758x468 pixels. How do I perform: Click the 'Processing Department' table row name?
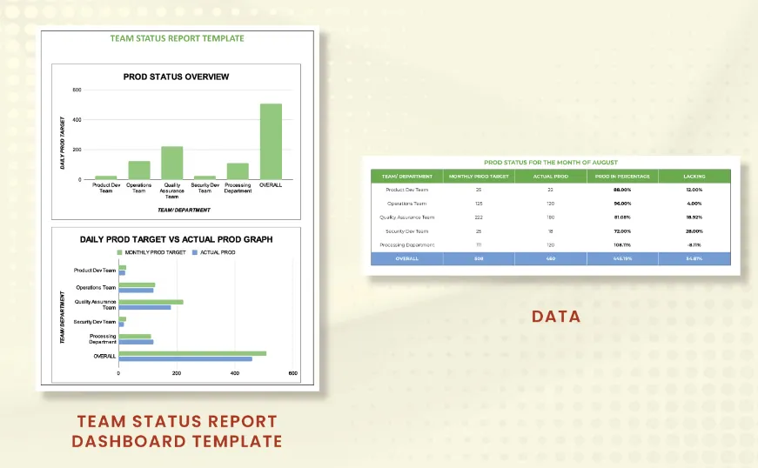click(407, 244)
